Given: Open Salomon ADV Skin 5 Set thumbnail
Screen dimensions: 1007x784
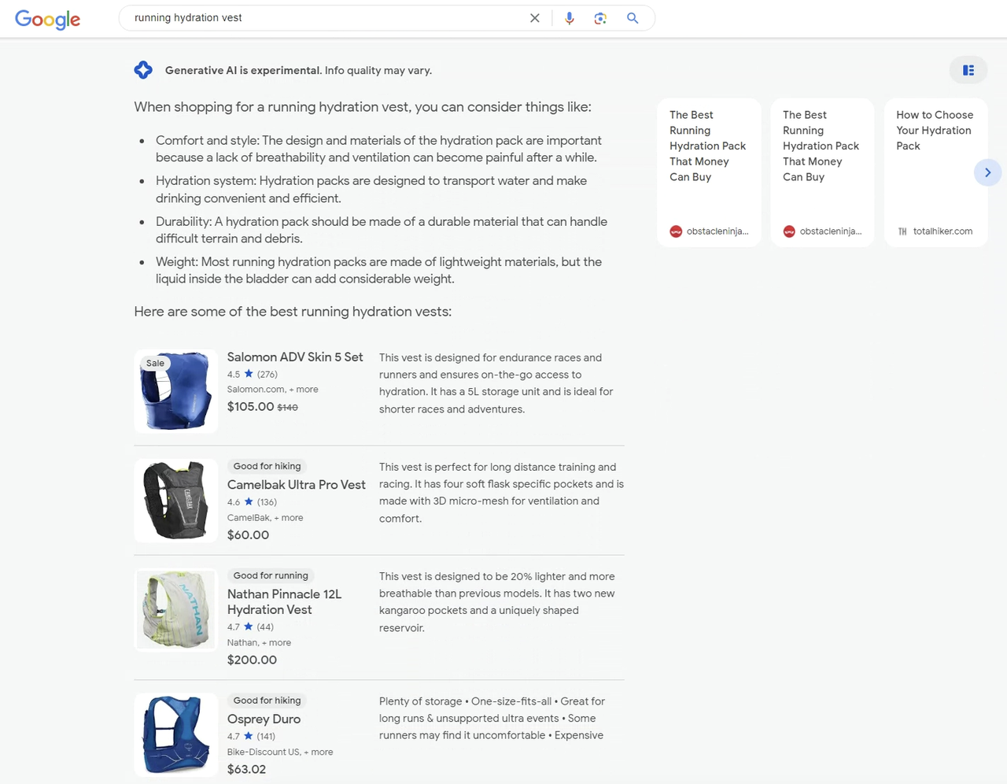Looking at the screenshot, I should tap(175, 391).
